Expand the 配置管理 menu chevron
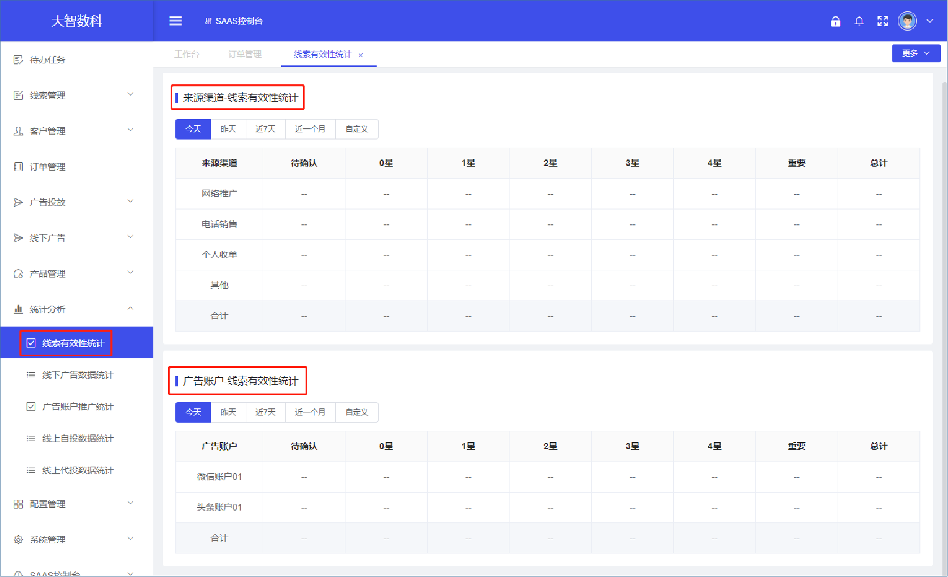This screenshot has height=577, width=948. [130, 503]
